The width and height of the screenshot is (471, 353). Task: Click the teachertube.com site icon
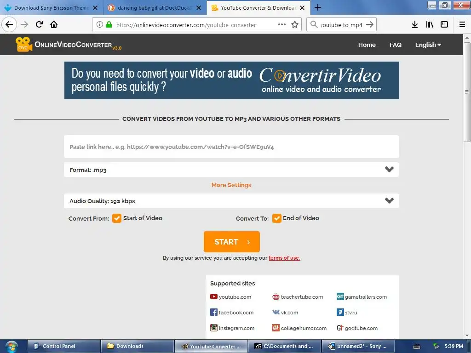(276, 297)
